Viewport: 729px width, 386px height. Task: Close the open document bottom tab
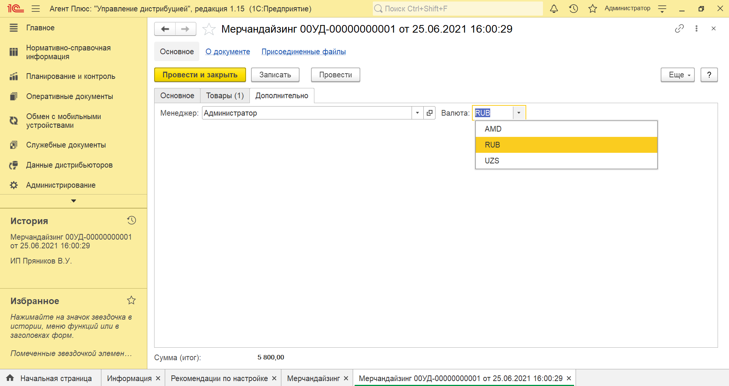point(569,378)
